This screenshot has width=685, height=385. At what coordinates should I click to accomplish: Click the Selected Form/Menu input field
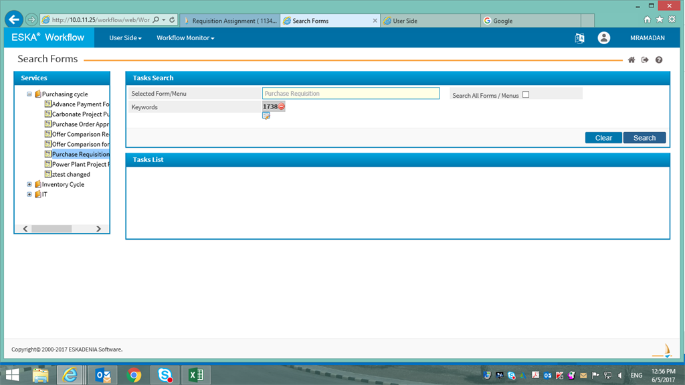tap(351, 93)
